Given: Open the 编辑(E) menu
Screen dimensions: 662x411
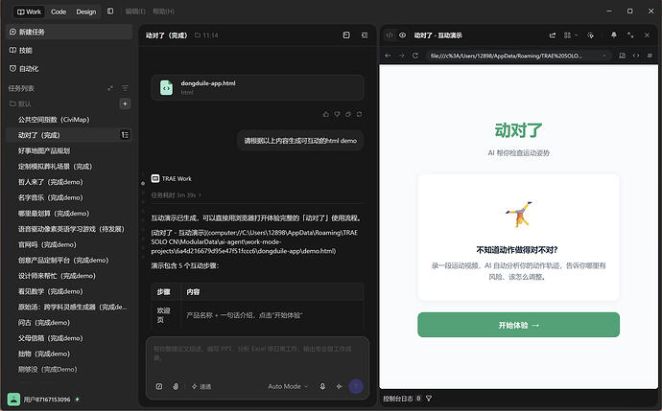Looking at the screenshot, I should point(135,11).
